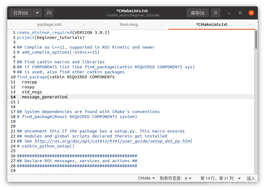Viewport: 265px width, 190px height.
Task: Open the line and column position dropdown
Action: tap(220, 178)
